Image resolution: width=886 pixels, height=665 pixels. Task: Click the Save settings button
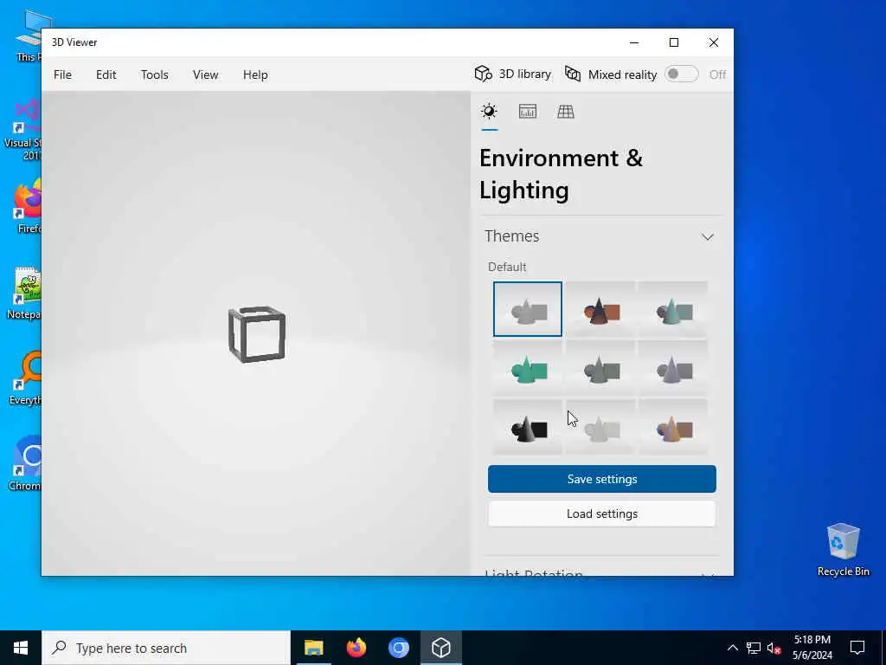coord(602,479)
